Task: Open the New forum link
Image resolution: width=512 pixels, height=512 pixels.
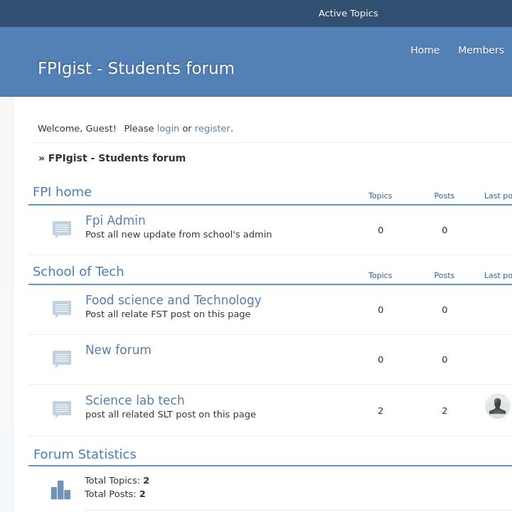Action: tap(118, 350)
